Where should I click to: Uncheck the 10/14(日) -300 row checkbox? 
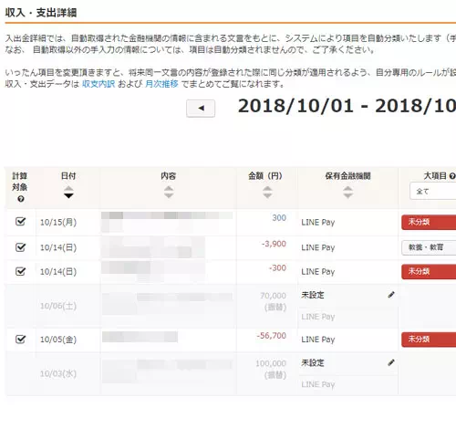coord(20,271)
